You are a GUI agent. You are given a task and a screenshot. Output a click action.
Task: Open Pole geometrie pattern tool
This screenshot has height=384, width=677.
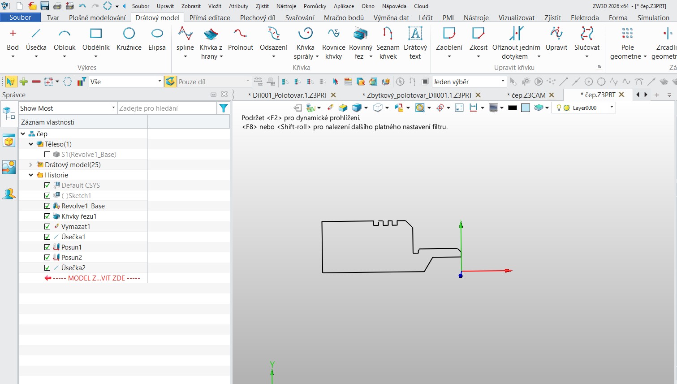[x=627, y=43]
